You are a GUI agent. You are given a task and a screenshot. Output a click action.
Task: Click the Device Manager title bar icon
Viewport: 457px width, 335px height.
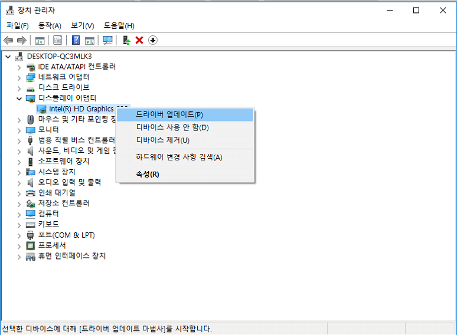pos(9,11)
